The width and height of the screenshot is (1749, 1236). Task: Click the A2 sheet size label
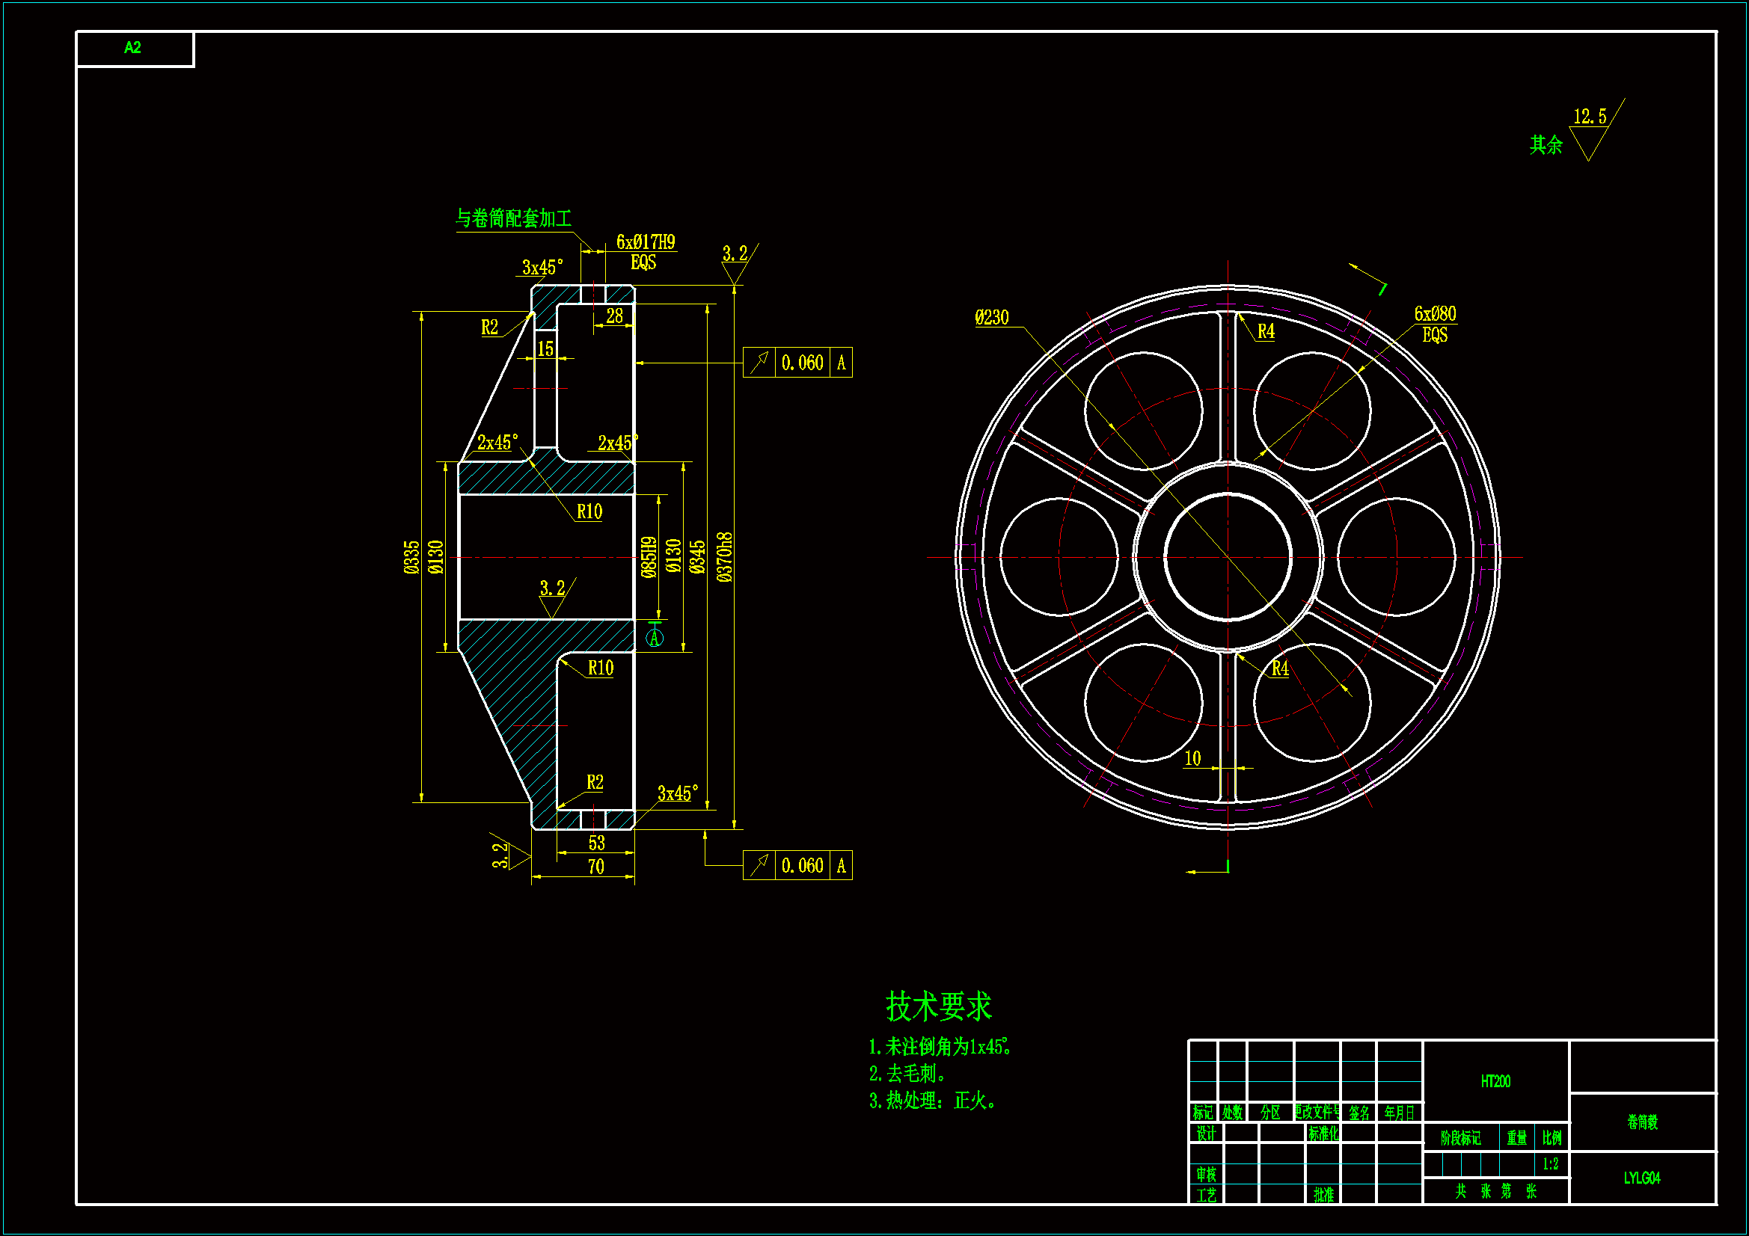[132, 48]
